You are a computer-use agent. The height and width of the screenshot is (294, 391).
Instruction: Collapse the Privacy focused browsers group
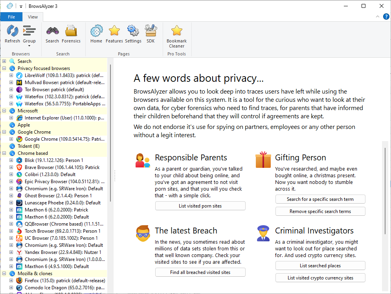4,68
